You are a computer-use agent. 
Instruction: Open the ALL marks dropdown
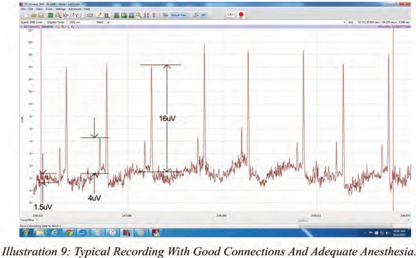coord(345,22)
